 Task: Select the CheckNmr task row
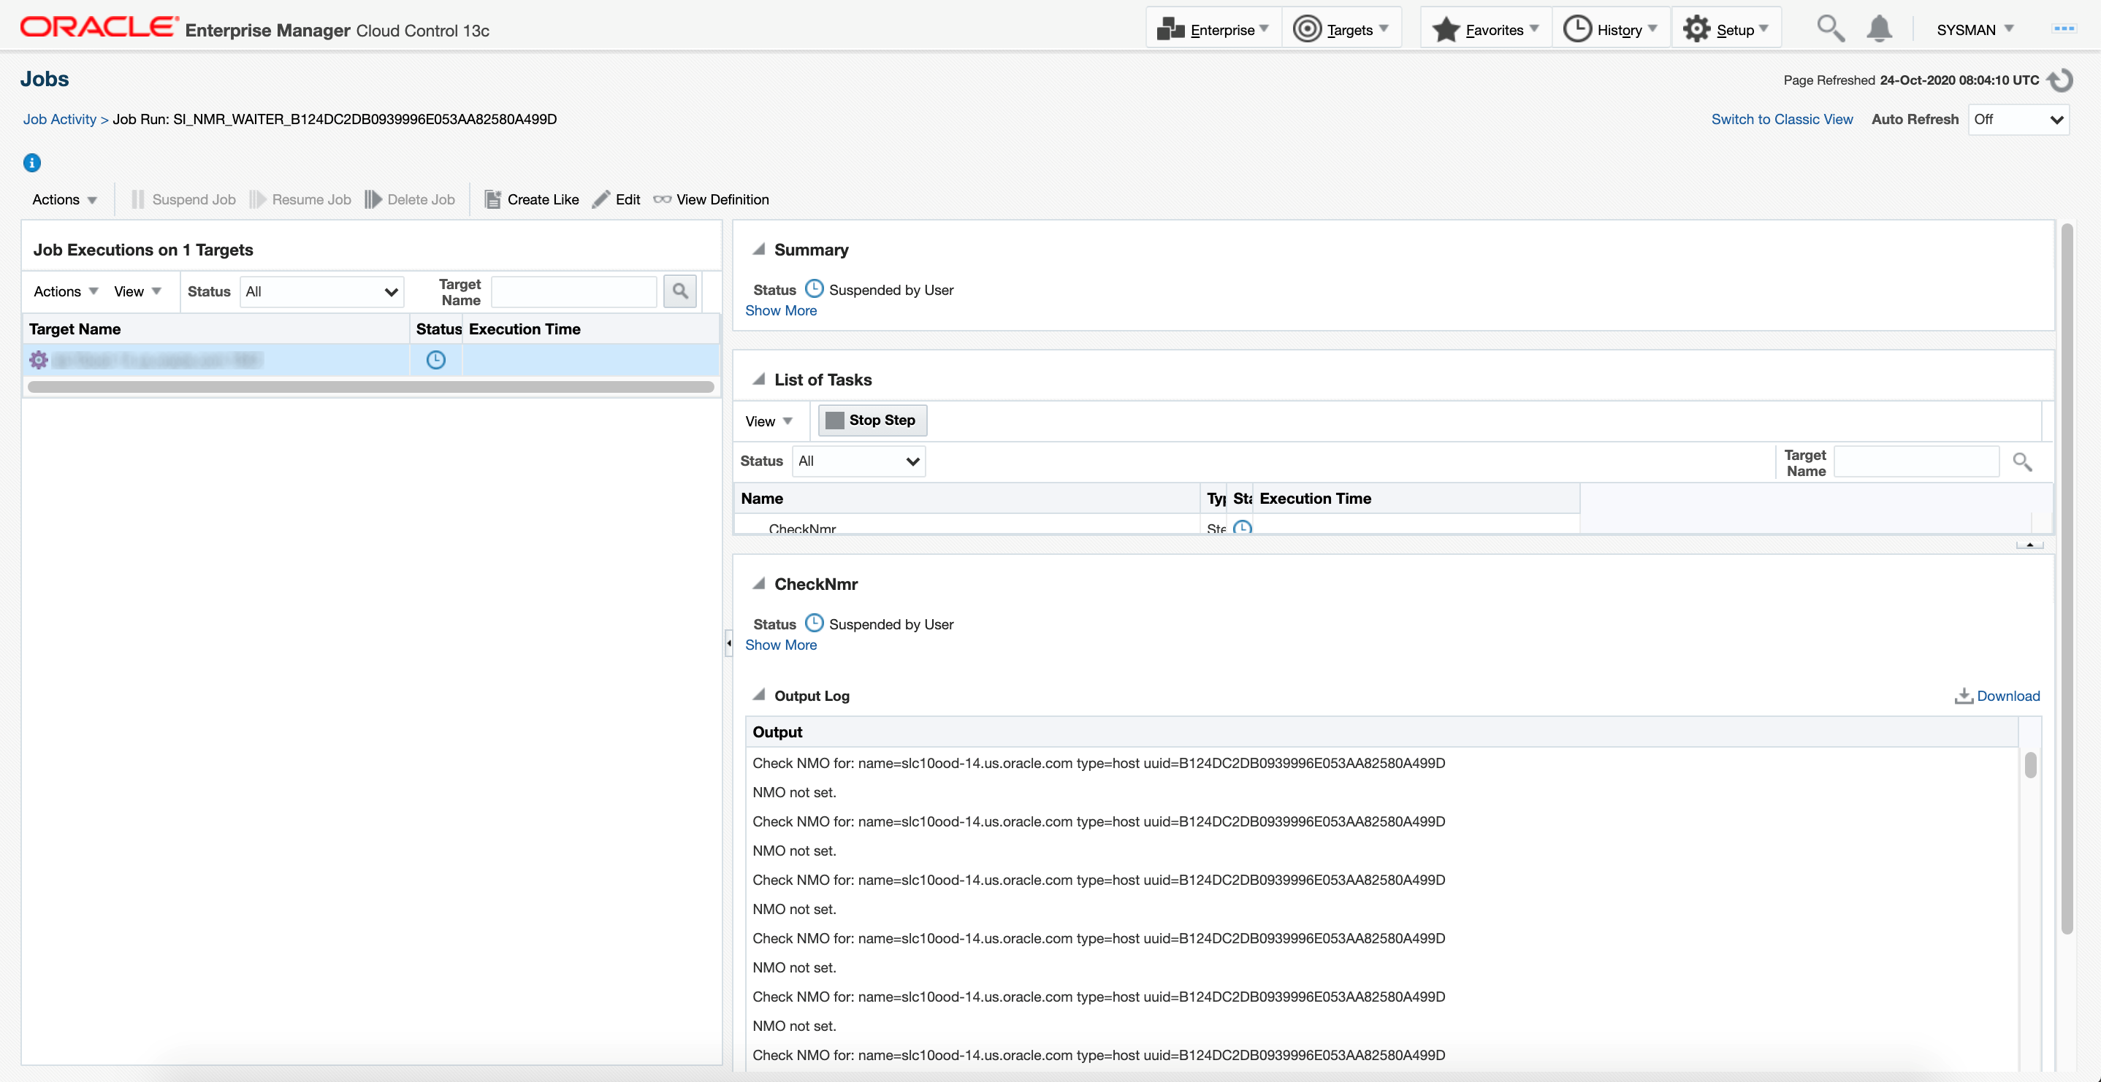coord(1156,525)
